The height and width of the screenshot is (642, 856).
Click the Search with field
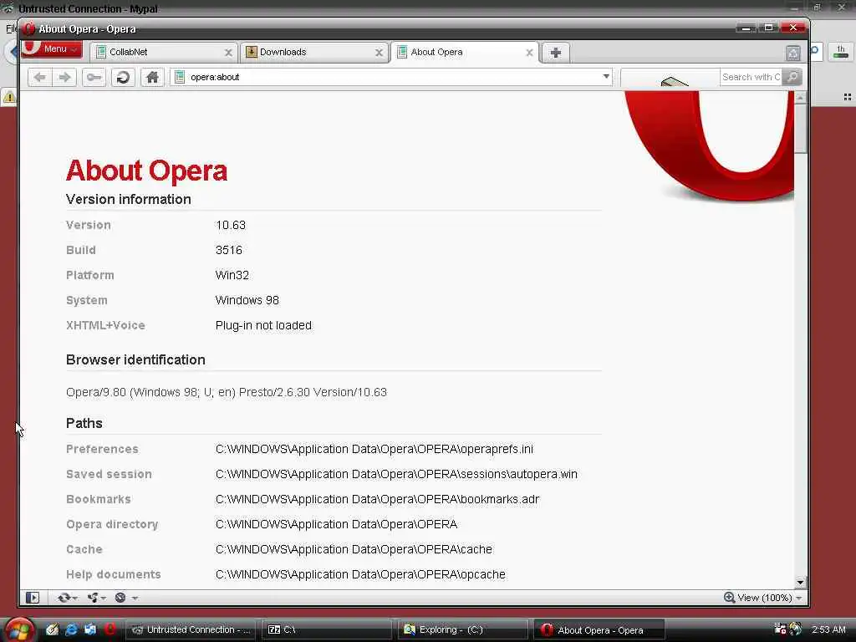click(750, 77)
